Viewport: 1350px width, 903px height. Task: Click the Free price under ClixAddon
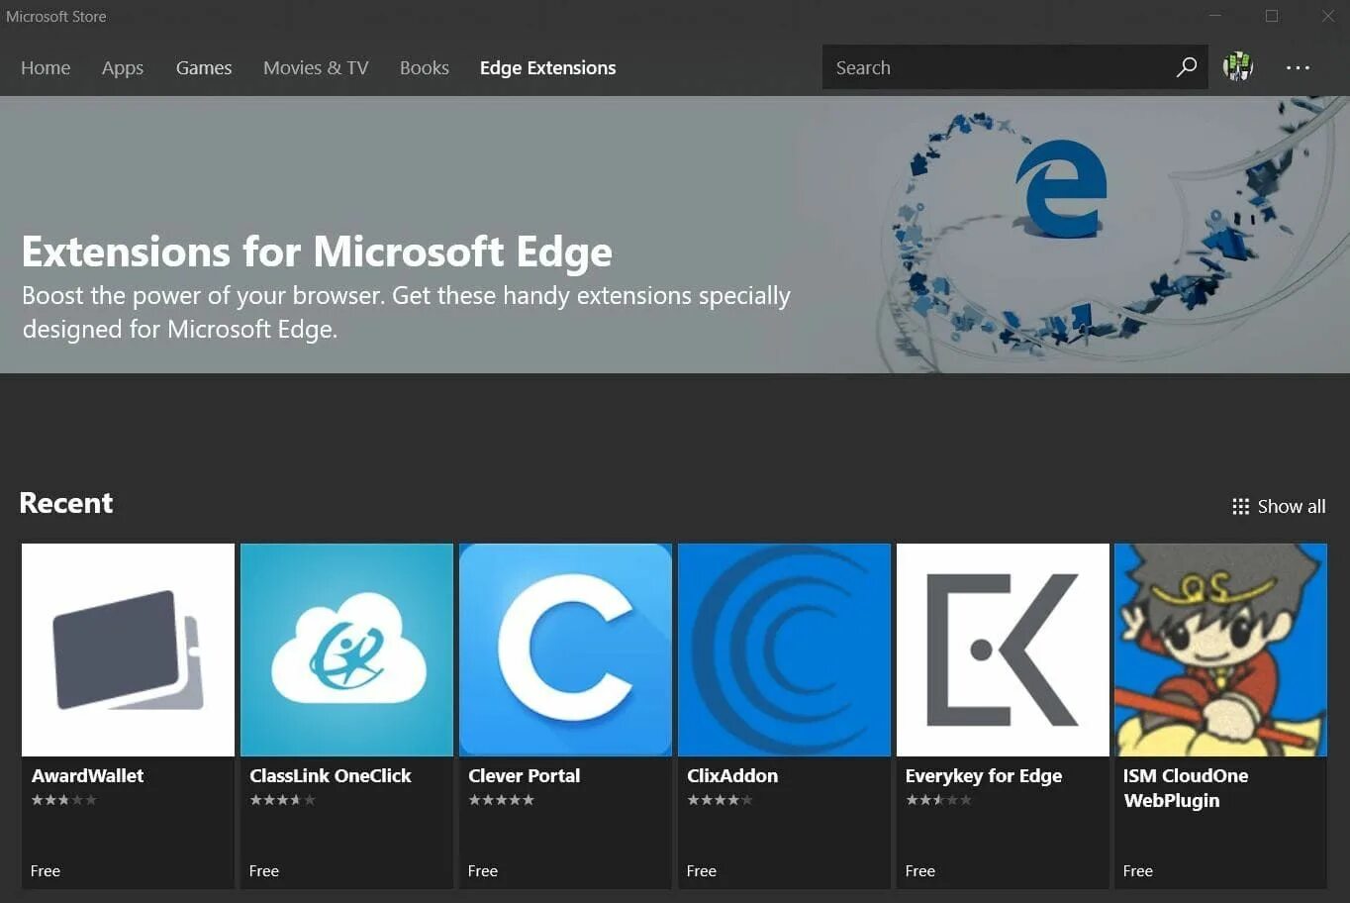click(x=702, y=871)
